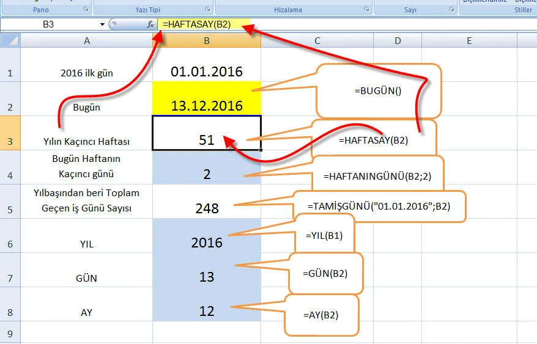Click yellow cell B2 with 13.12.2016

[207, 99]
